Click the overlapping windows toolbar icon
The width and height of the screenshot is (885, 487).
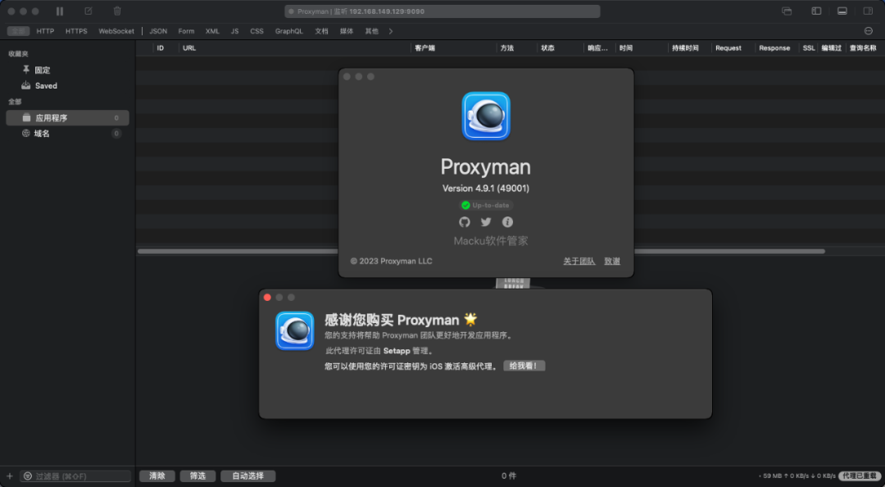point(787,11)
